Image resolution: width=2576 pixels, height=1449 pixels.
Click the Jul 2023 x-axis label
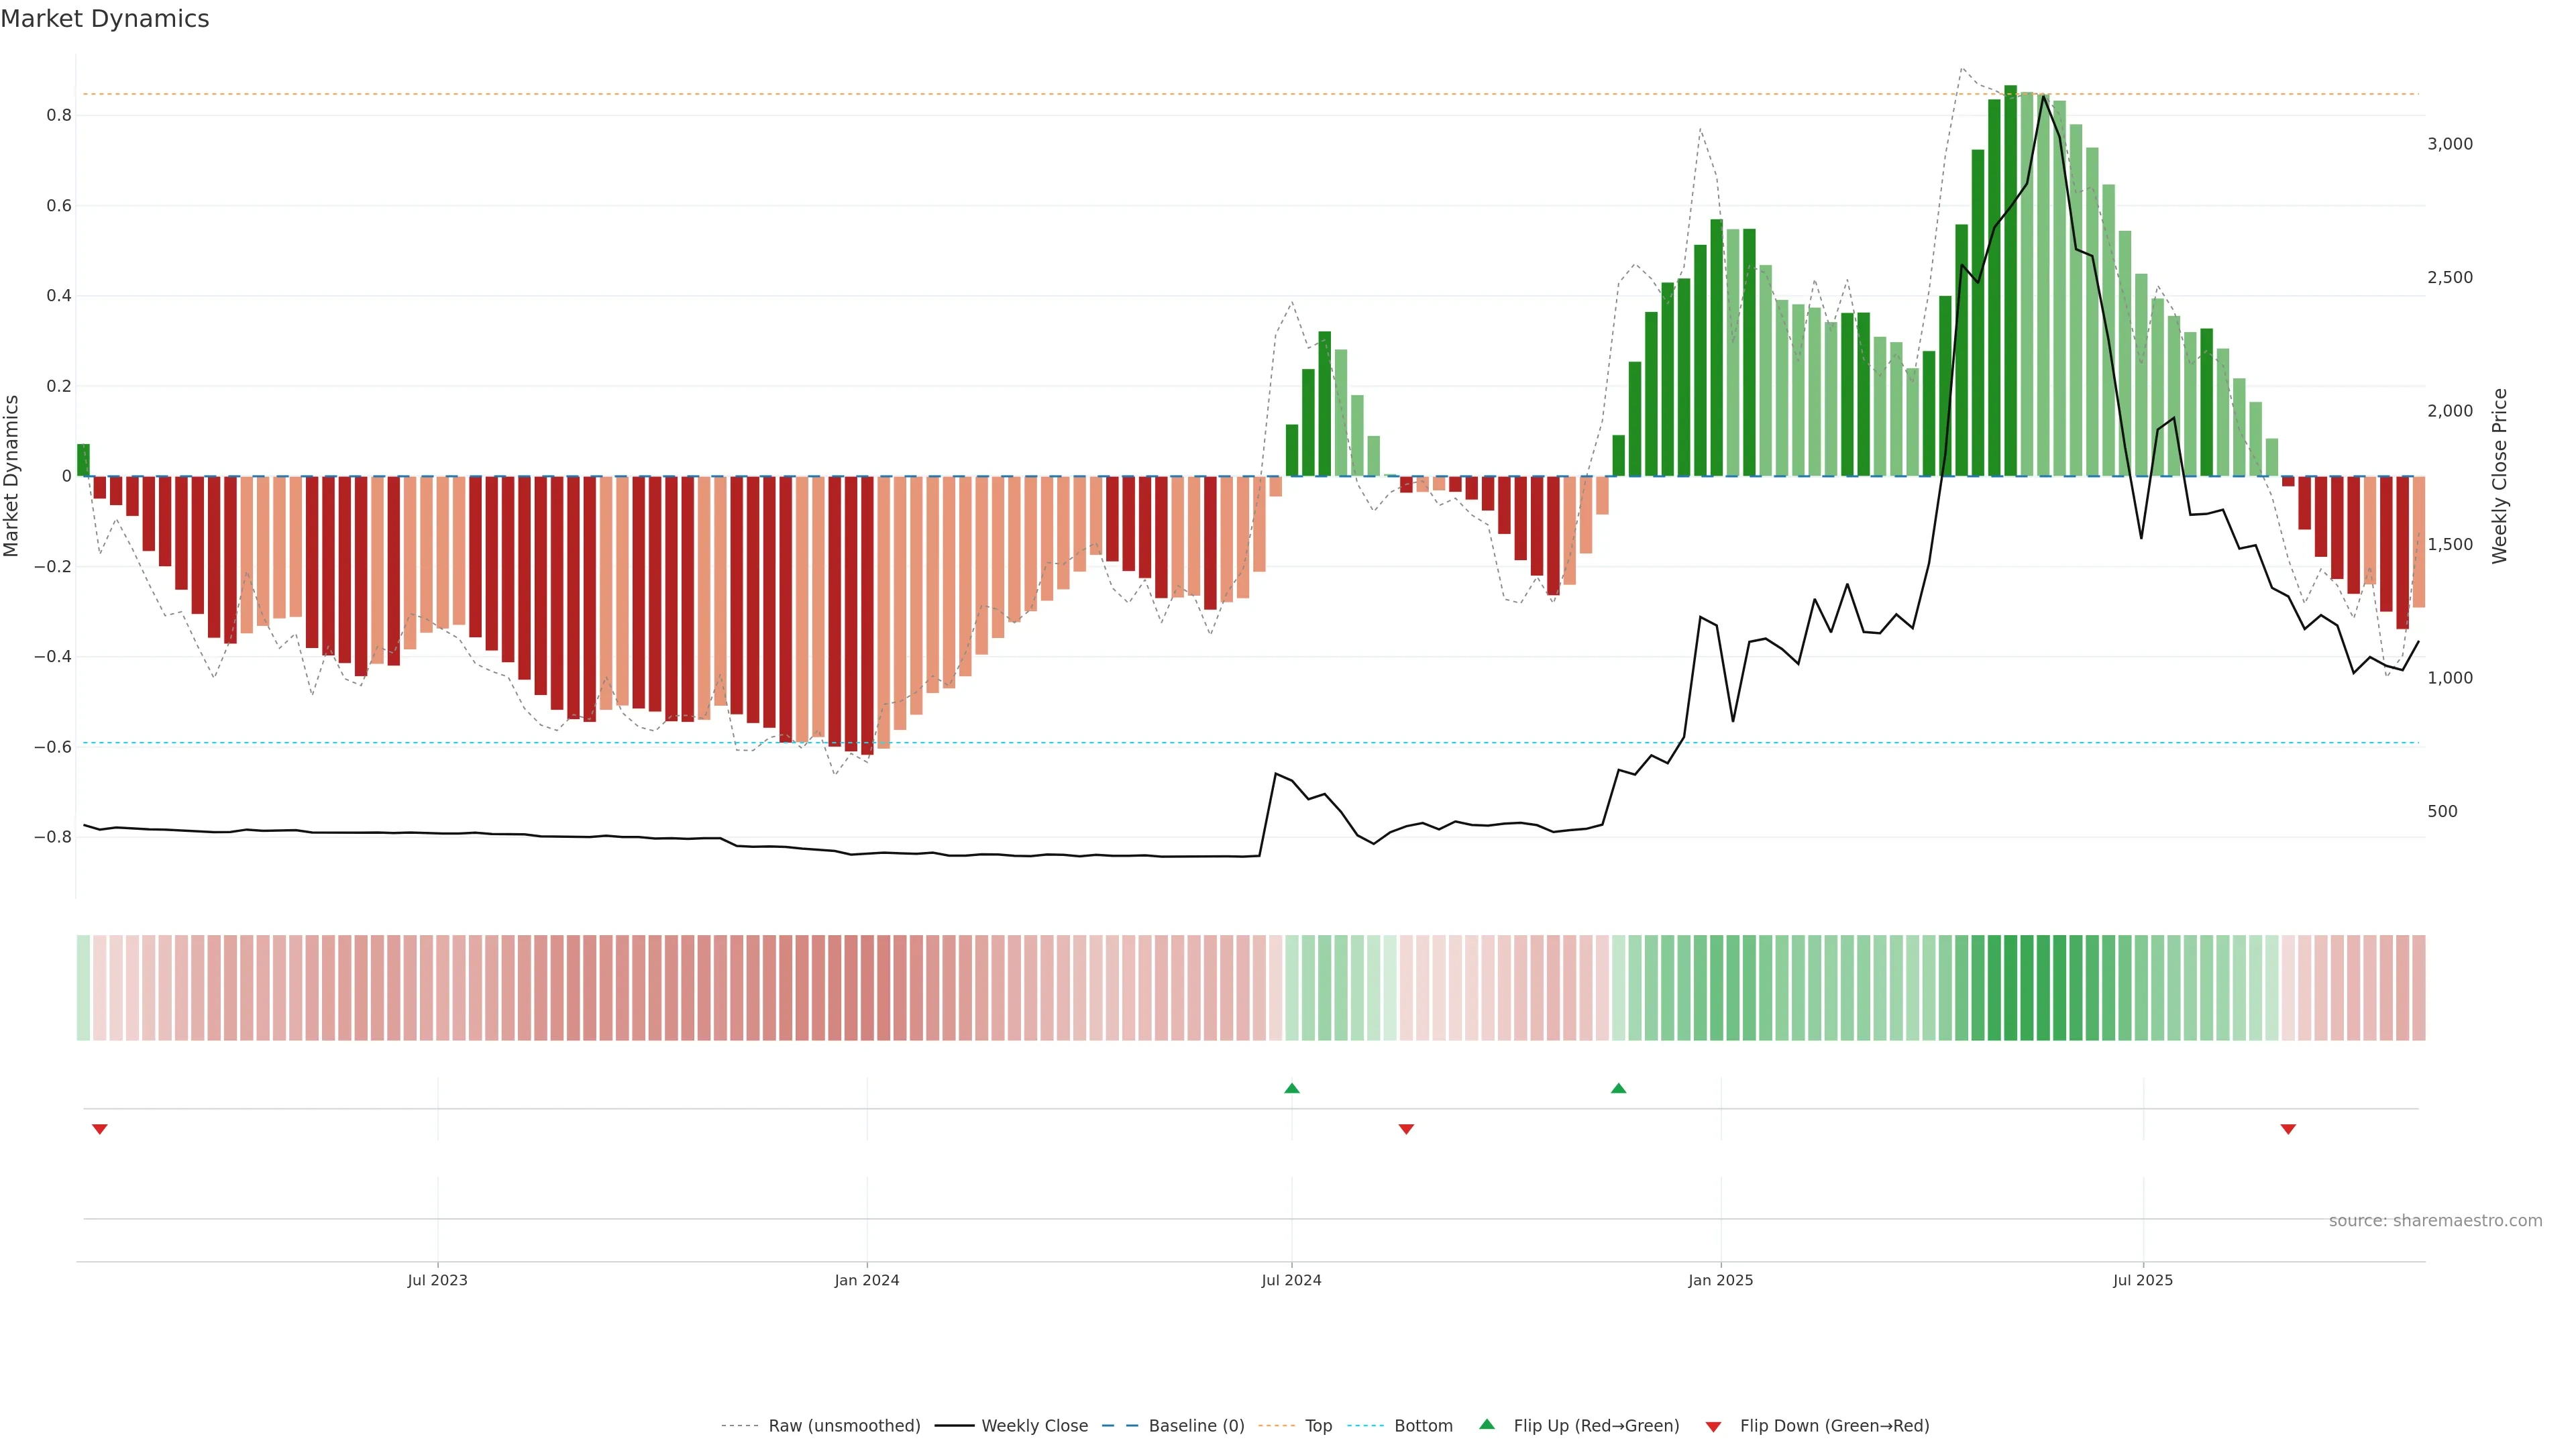pyautogui.click(x=437, y=1280)
